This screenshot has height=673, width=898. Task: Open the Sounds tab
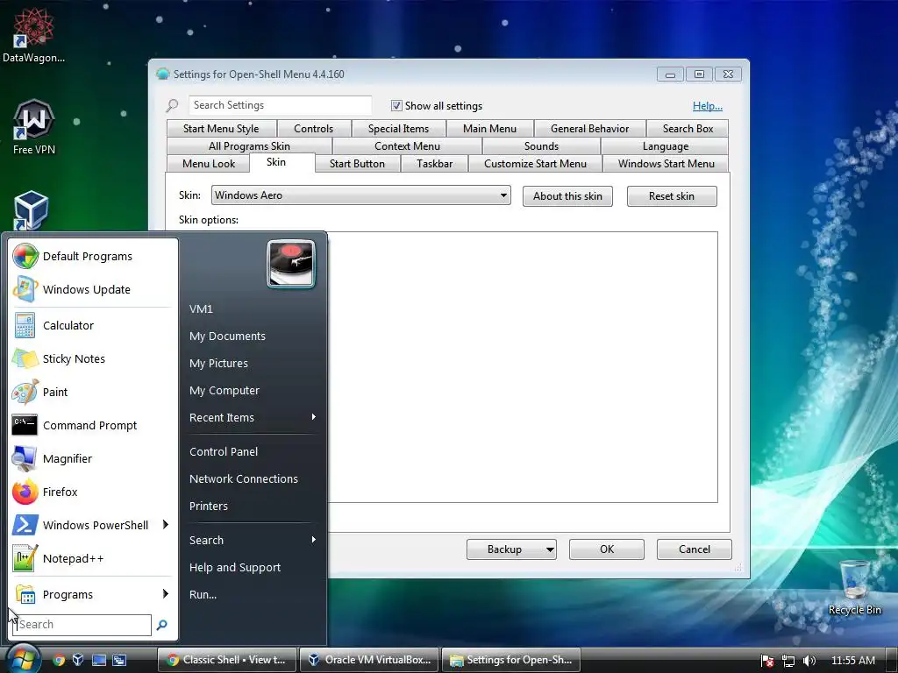click(x=541, y=146)
